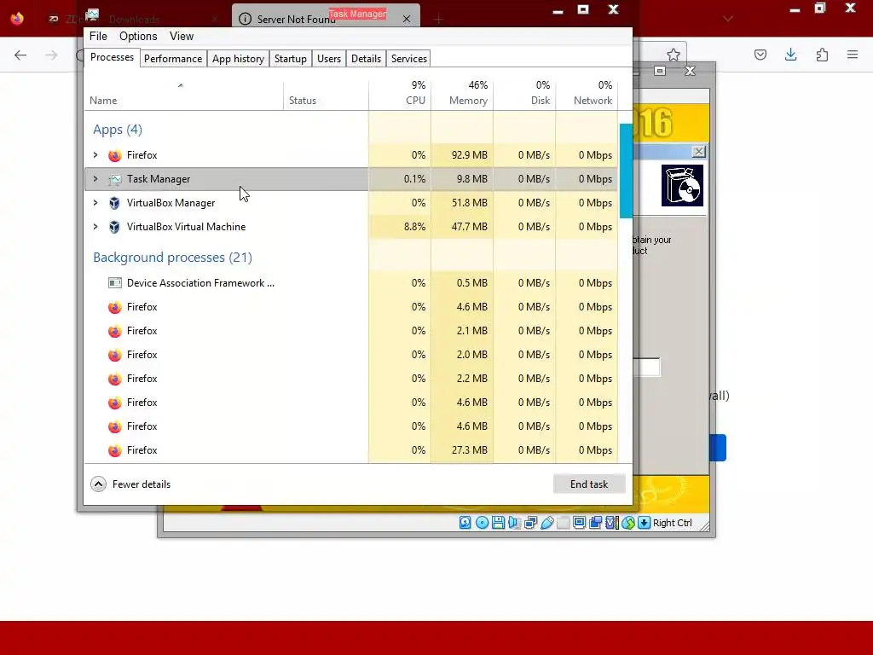Open the Firefox list all tabs chevron

pyautogui.click(x=728, y=19)
